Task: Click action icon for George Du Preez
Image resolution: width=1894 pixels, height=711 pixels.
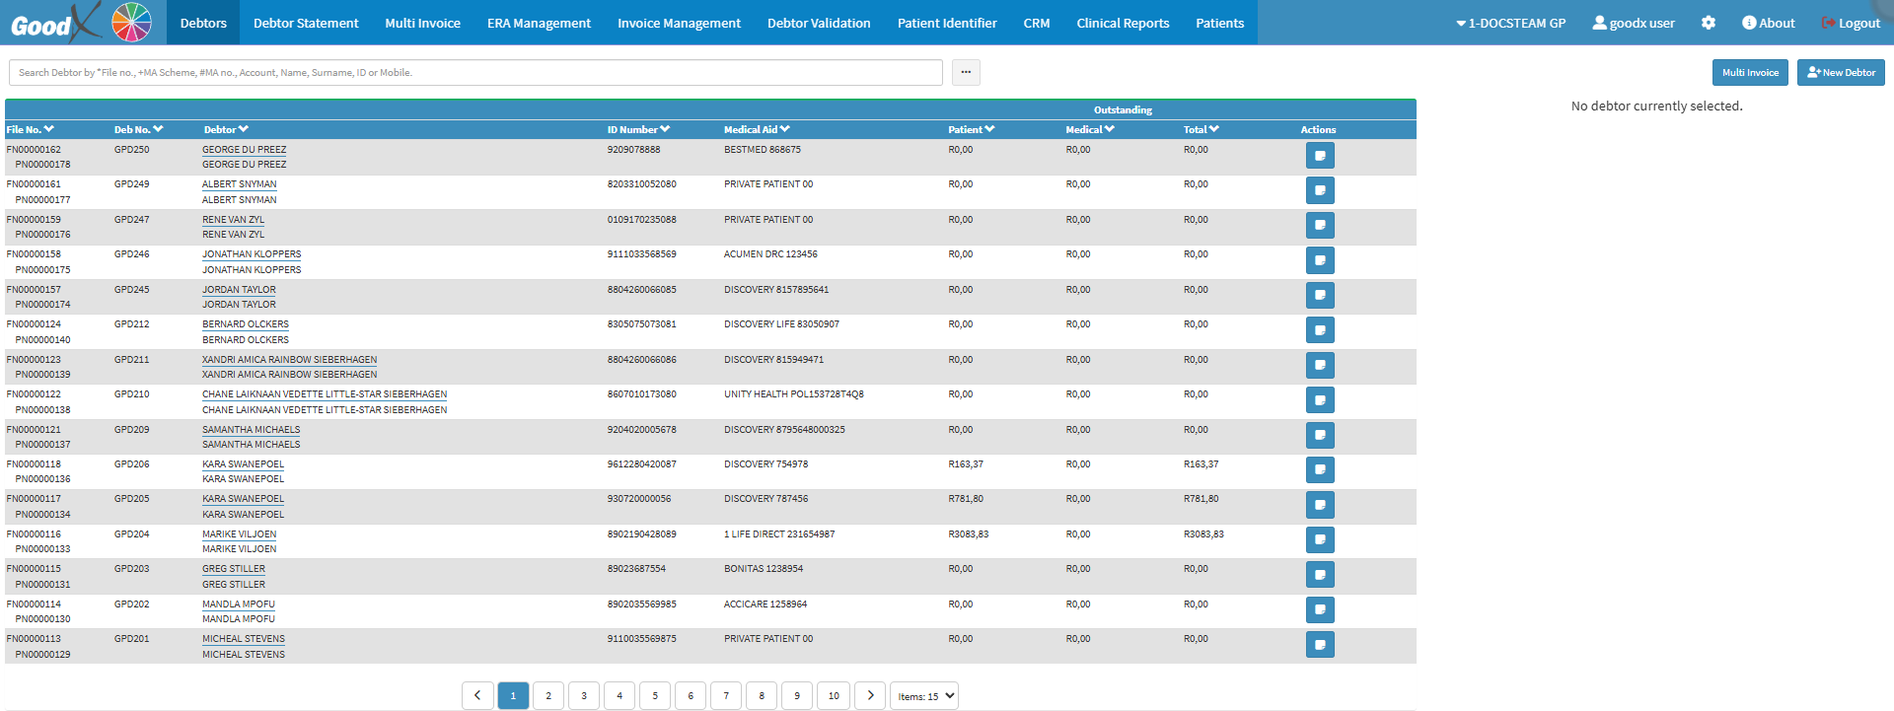Action: (1320, 156)
